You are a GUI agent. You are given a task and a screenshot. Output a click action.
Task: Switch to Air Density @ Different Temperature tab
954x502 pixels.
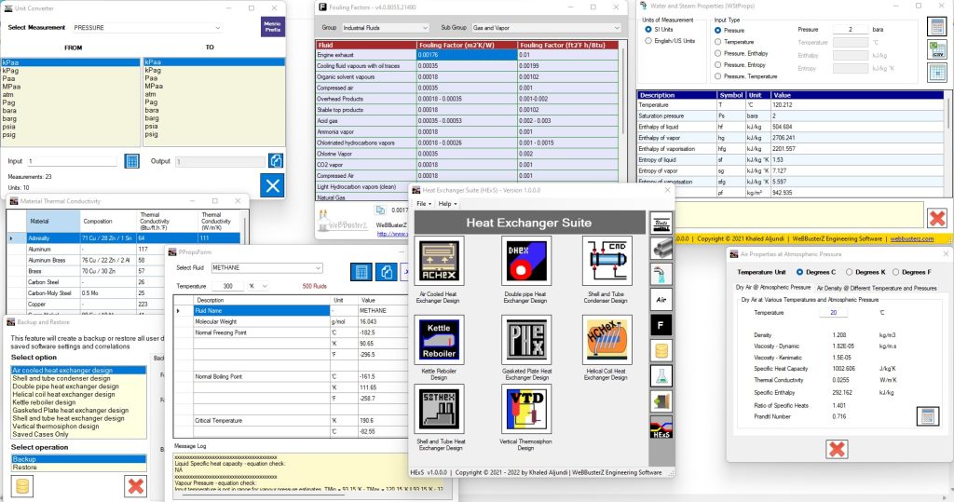tap(877, 288)
